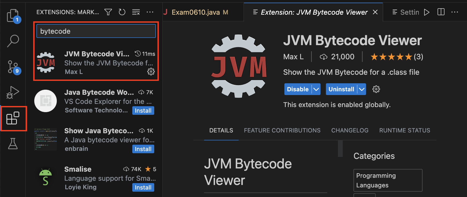Screen dimensions: 467x197
Task: Split the editor right
Action: (x=441, y=12)
